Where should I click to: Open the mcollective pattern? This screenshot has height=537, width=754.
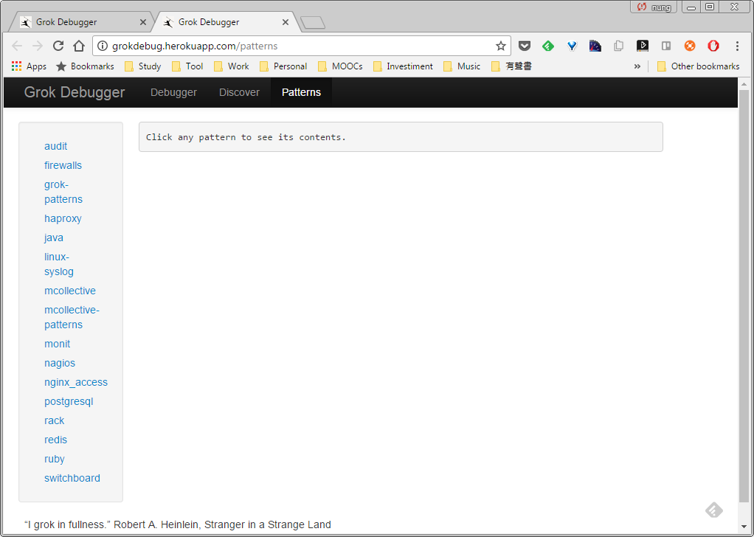pos(70,291)
